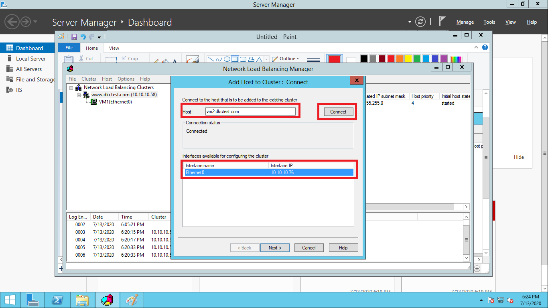Screen dimensions: 548x308
Task: Open Edit colors rainbow in Paint
Action: (457, 59)
